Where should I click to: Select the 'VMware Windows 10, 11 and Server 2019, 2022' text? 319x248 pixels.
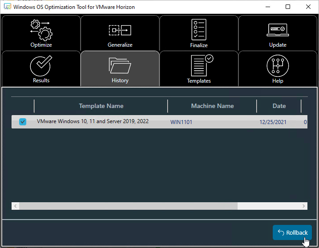tap(93, 121)
